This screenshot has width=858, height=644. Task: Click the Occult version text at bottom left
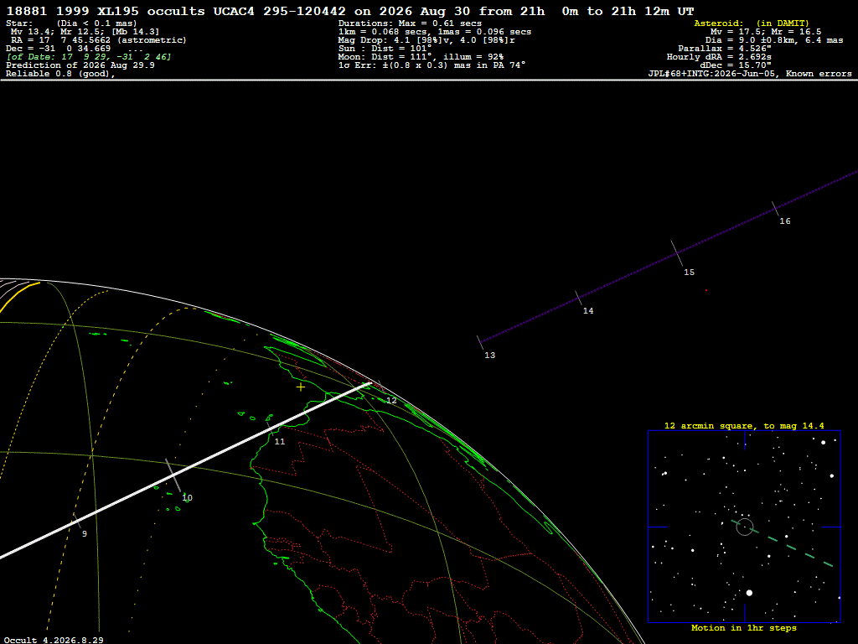(x=54, y=640)
